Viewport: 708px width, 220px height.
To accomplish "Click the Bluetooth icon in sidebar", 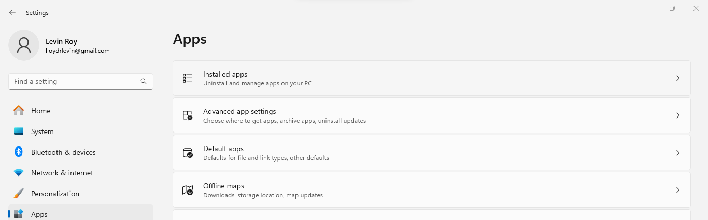I will pyautogui.click(x=19, y=152).
